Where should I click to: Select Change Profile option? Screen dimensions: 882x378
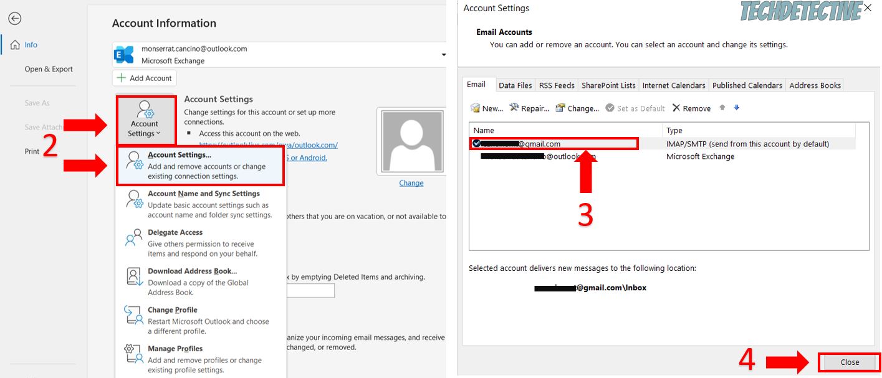173,309
